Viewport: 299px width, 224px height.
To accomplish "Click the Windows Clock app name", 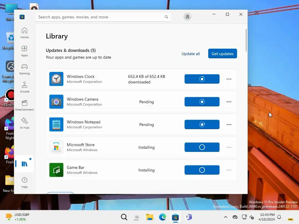I will tap(81, 76).
